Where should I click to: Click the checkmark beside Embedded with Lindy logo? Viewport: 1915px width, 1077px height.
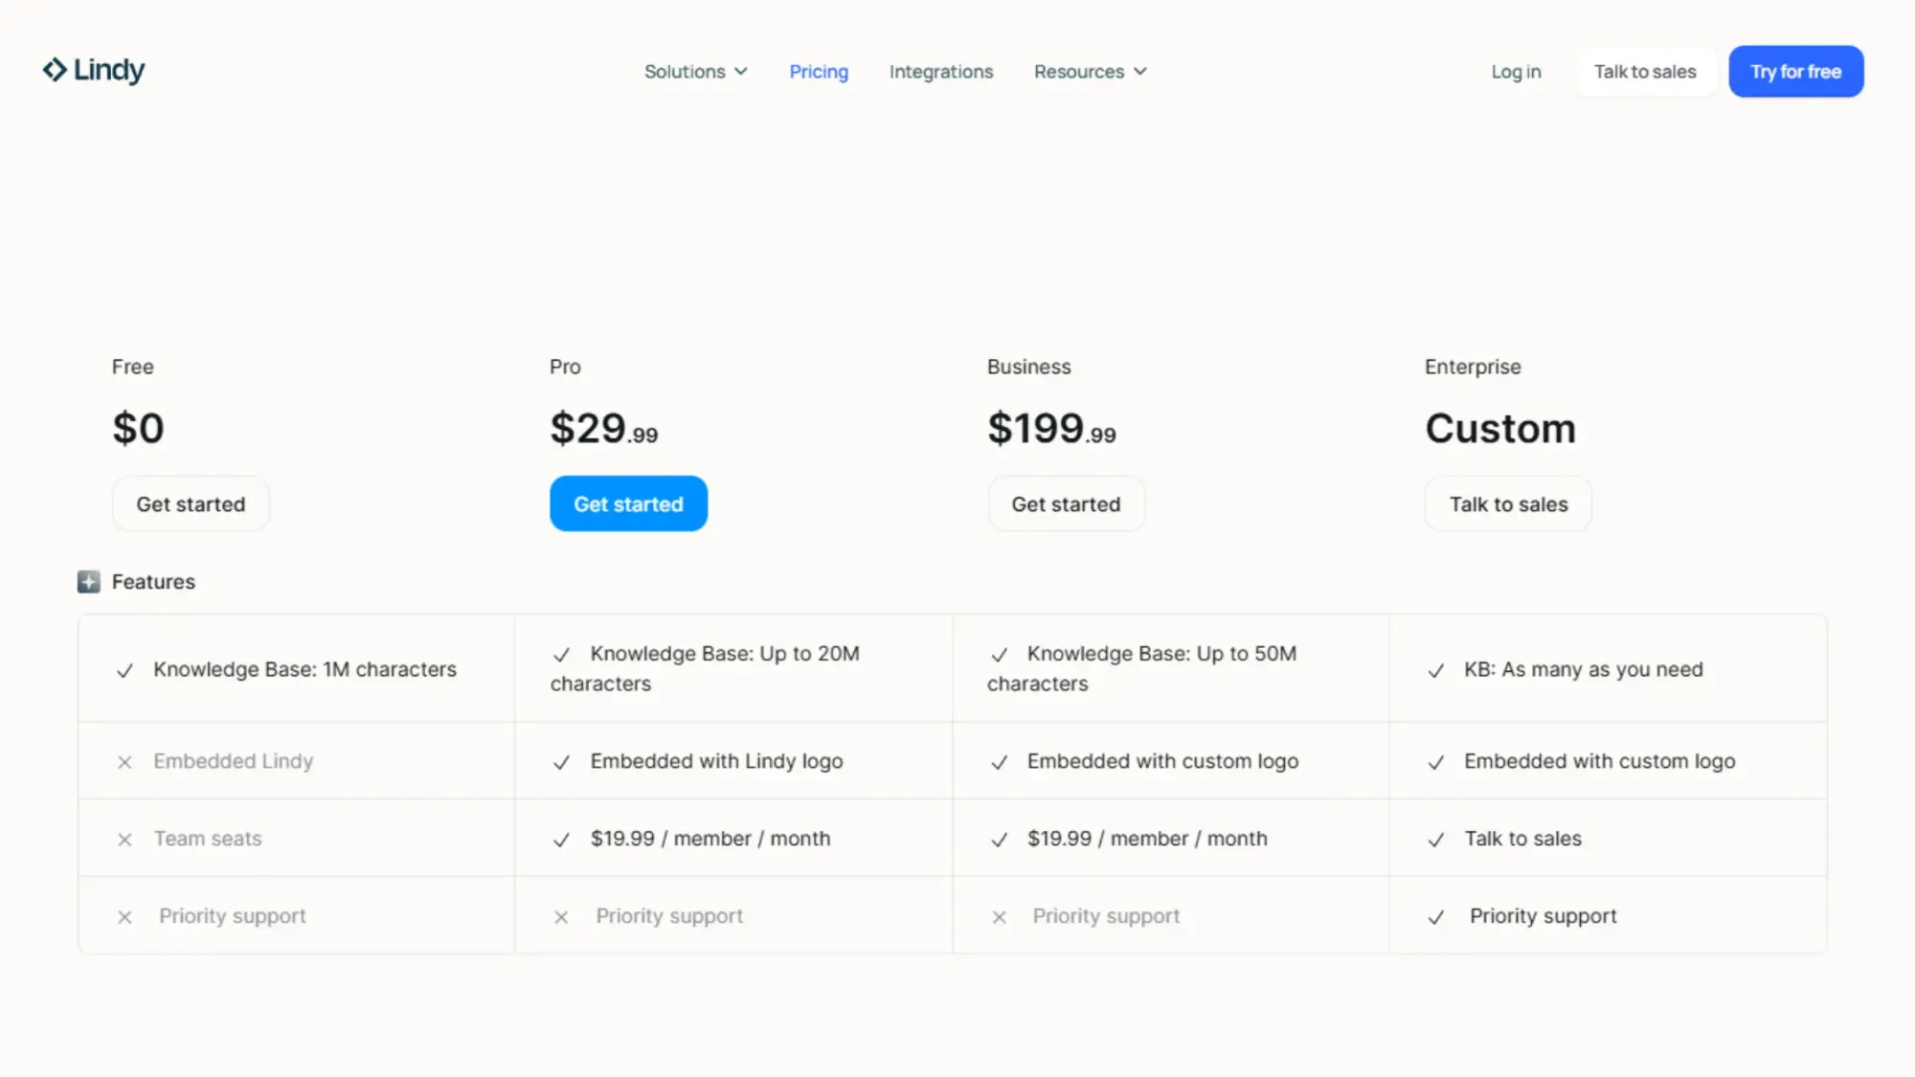[561, 762]
